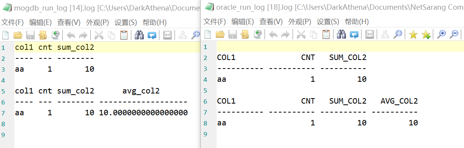The width and height of the screenshot is (464, 148).
Task: Click yellow star bookmark icon
Action: click(413, 35)
